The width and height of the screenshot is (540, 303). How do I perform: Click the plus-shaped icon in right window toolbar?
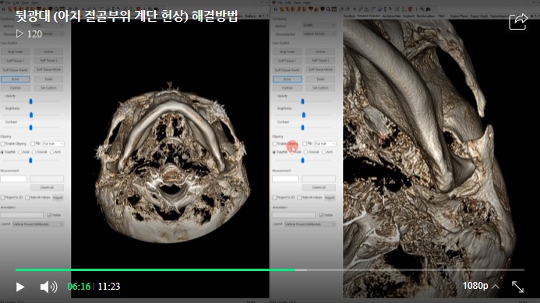355,9
